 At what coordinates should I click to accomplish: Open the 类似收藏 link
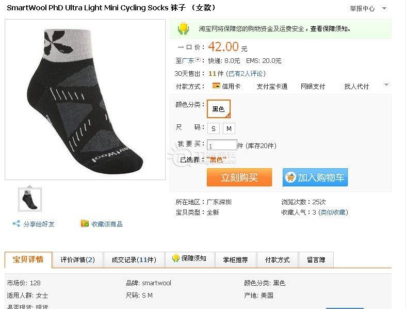[x=333, y=213]
